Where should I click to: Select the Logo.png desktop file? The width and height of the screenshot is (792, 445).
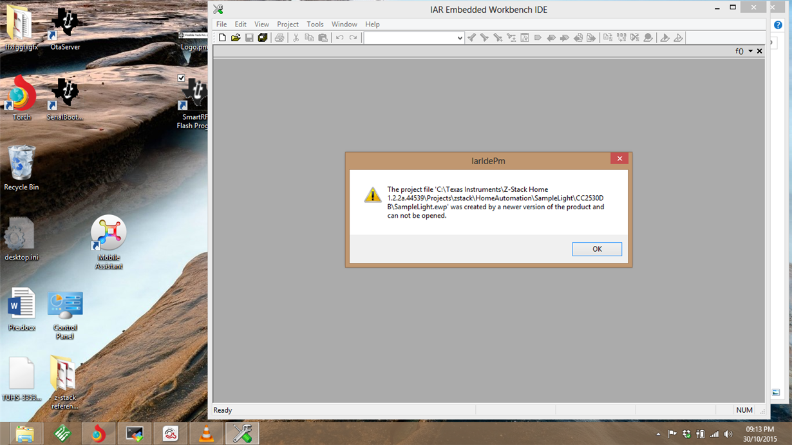tap(193, 40)
